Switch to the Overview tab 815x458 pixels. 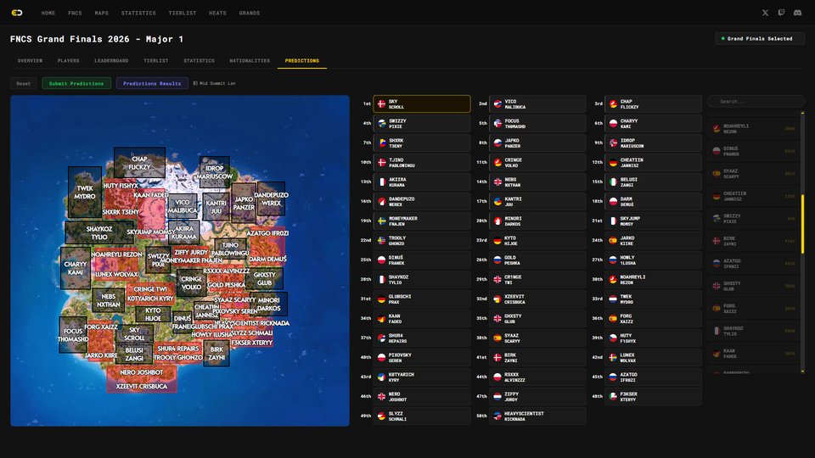point(31,61)
